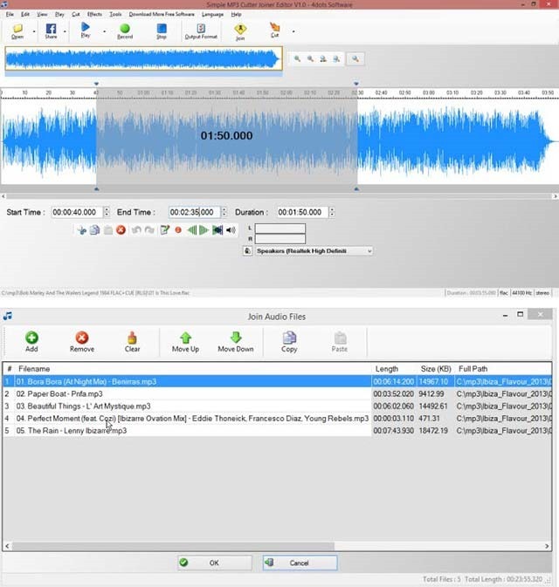559x587 pixels.
Task: Click the speaker volume icon in the small toolbar
Action: coord(231,230)
